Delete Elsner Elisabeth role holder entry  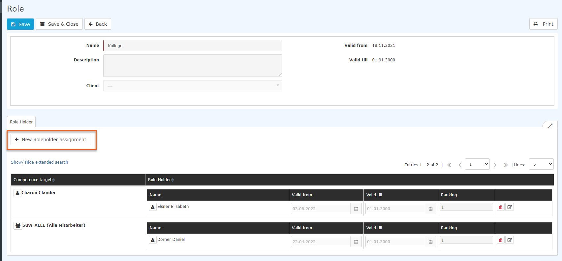coord(501,207)
